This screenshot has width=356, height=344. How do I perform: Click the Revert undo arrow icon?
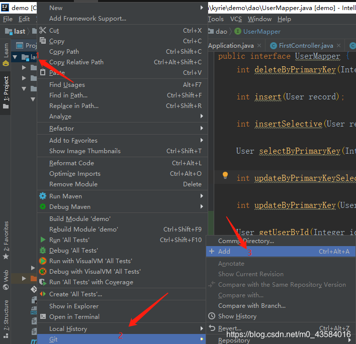pyautogui.click(x=212, y=328)
